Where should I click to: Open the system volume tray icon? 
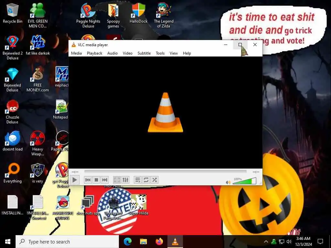[289, 242]
